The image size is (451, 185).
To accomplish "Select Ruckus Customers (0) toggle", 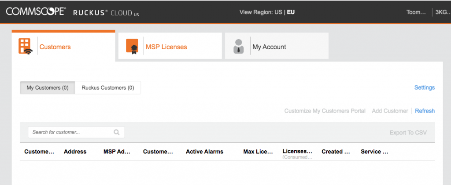I will (108, 88).
